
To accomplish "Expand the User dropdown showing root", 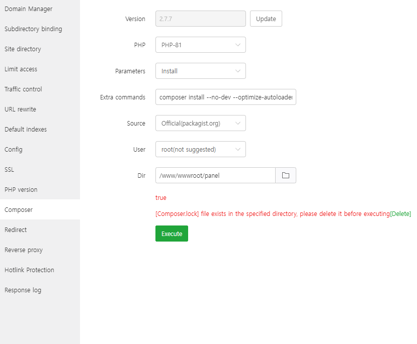I will click(x=200, y=149).
